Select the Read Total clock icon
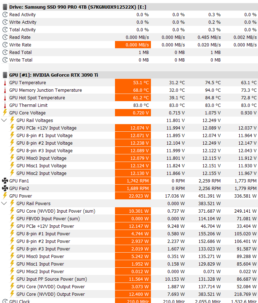Image resolution: width=258 pixels, height=303 pixels. 5,52
